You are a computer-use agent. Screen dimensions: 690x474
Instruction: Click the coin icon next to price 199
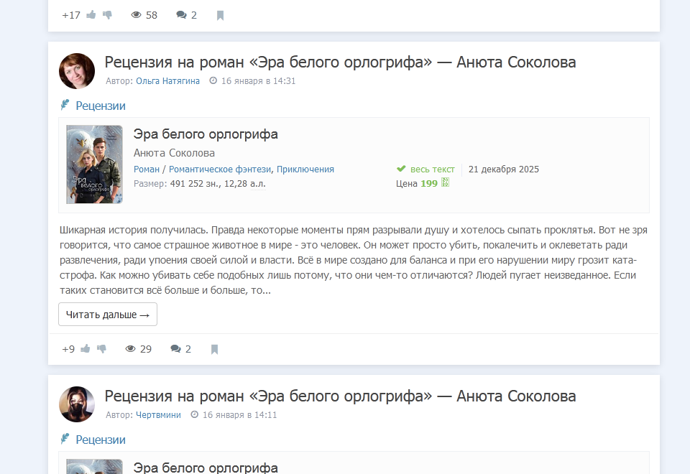tap(446, 182)
